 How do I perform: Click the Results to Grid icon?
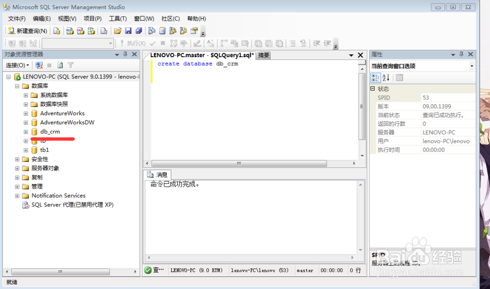click(269, 44)
